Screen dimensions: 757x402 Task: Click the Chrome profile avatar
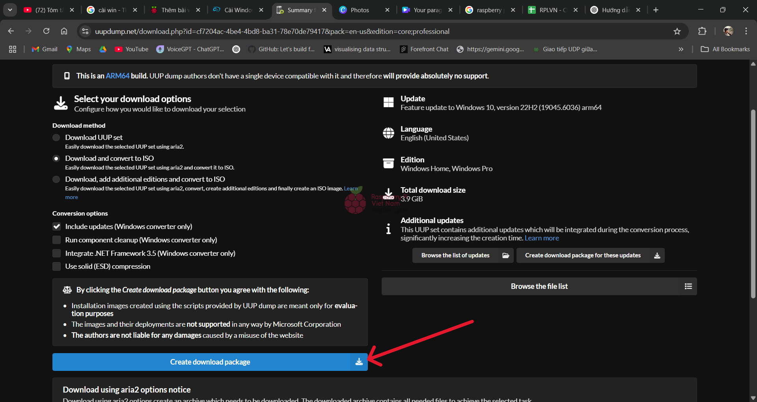pos(728,31)
